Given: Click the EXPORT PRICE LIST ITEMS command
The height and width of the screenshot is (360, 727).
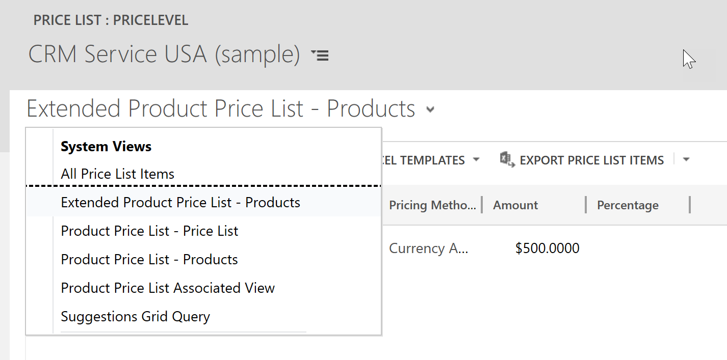Looking at the screenshot, I should pyautogui.click(x=591, y=159).
